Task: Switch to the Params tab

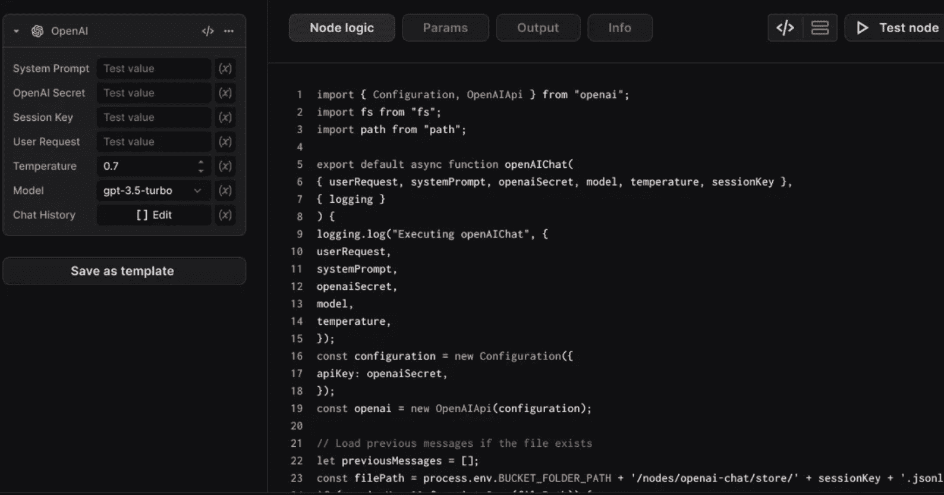Action: click(445, 28)
